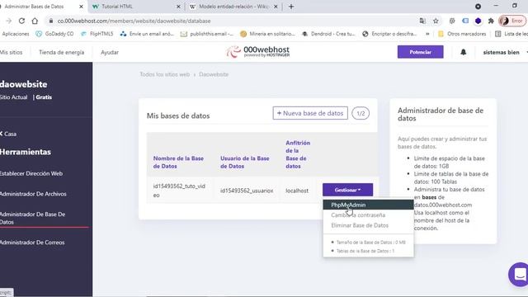Click Tamaño de la Base de Datos info
The height and width of the screenshot is (297, 528).
coord(370,242)
